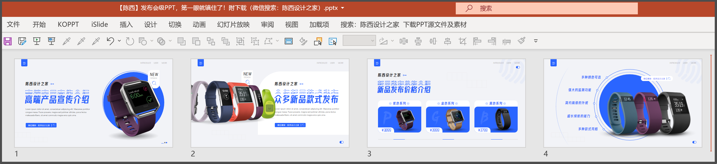Open the empty font size combo box

tap(359, 41)
